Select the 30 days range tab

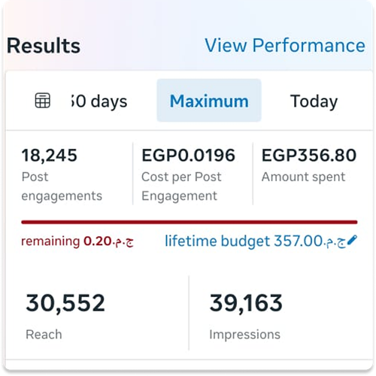click(99, 102)
